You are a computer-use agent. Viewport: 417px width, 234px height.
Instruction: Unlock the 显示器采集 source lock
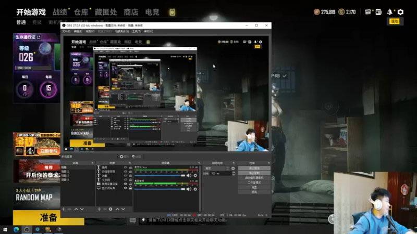[x=130, y=188]
